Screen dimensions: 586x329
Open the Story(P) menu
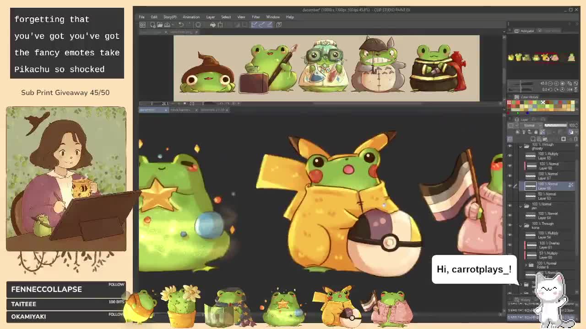click(170, 17)
